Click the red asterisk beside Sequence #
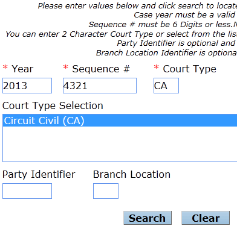This screenshot has height=229, width=237. coord(65,67)
